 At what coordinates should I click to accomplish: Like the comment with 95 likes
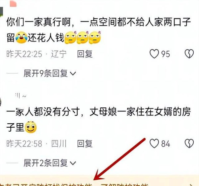(x=154, y=54)
